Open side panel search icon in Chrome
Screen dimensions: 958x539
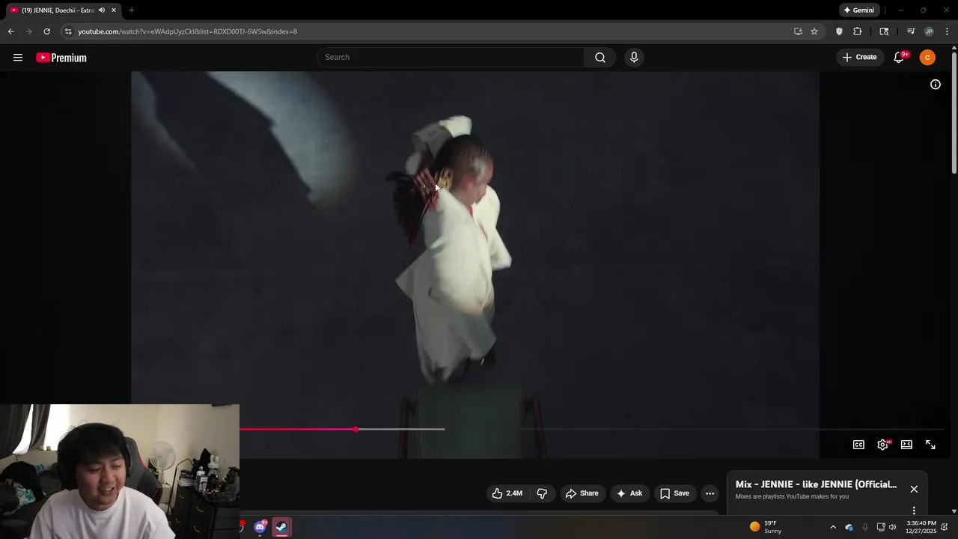[x=884, y=31]
